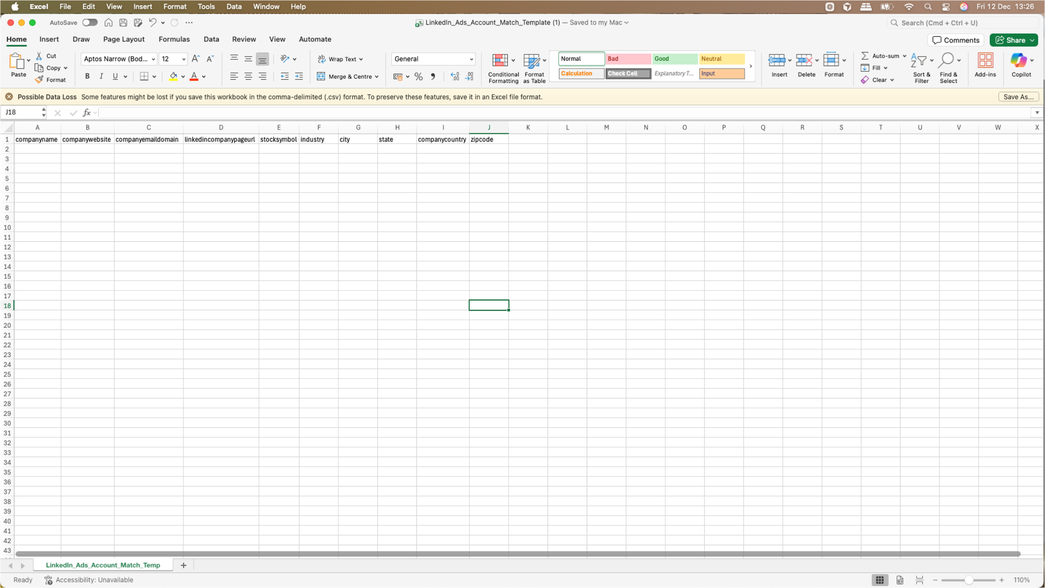
Task: Apply Comma style format
Action: click(433, 77)
